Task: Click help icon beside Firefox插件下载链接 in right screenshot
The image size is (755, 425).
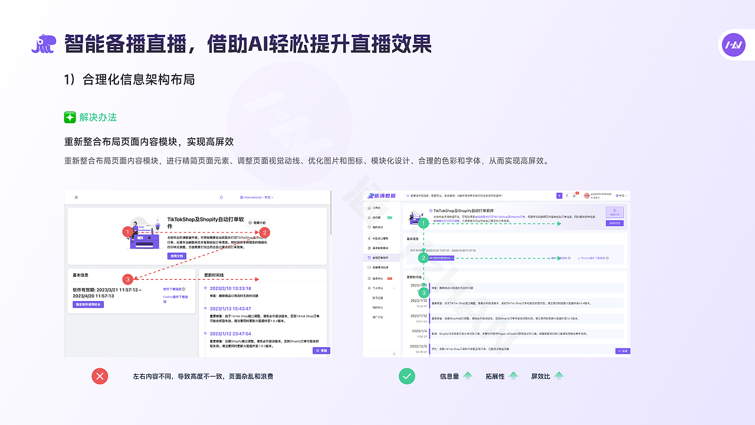Action: pos(607,258)
